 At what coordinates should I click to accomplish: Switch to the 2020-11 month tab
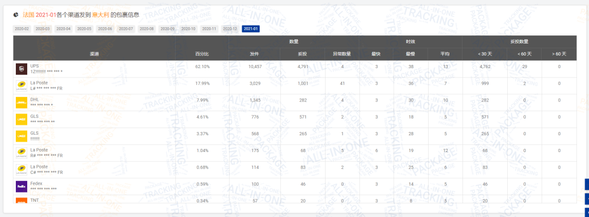pyautogui.click(x=209, y=29)
